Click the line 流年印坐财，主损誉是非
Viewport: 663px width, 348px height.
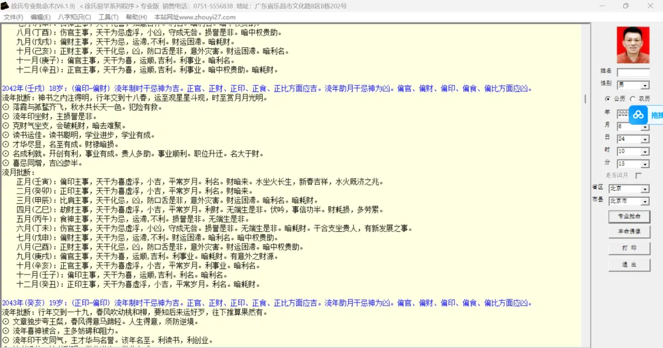[50, 117]
